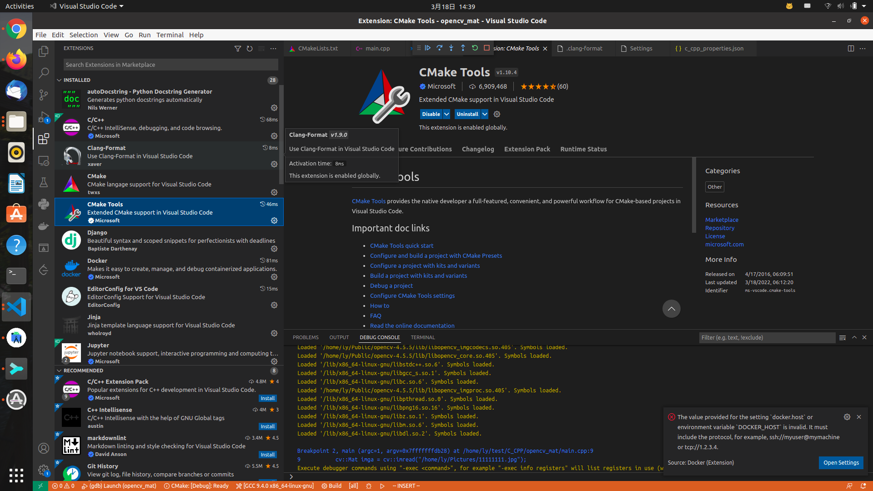
Task: Open Source Control view in activity bar
Action: point(44,95)
